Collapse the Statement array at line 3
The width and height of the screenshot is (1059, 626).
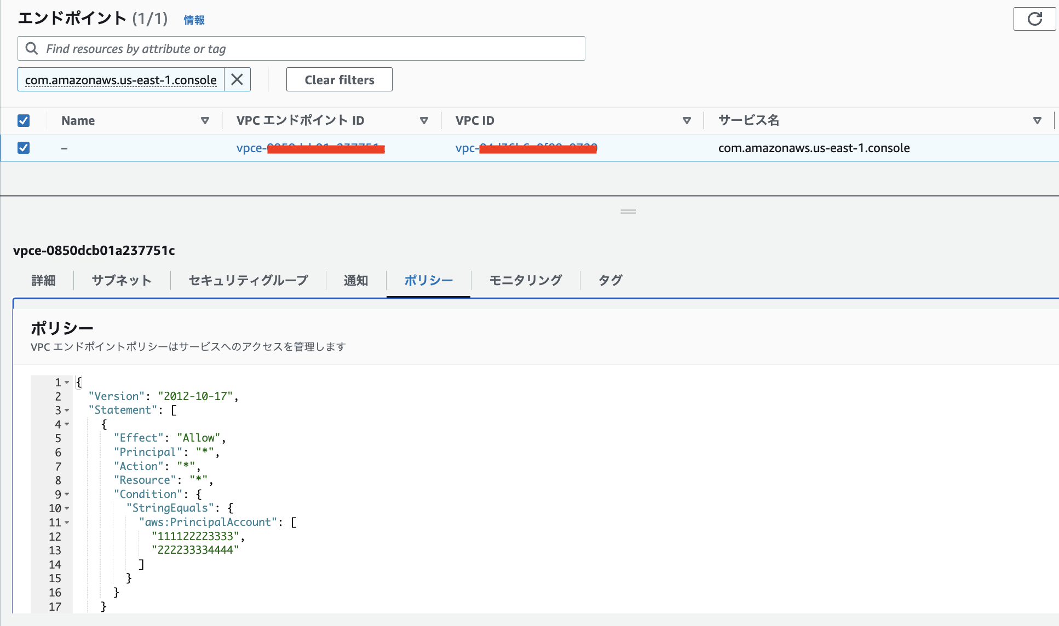click(x=67, y=410)
